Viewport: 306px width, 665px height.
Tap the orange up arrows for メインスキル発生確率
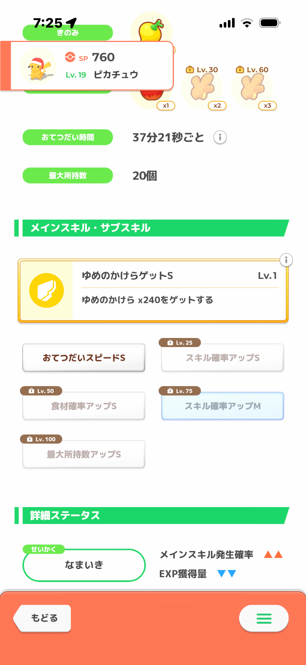[x=273, y=554]
